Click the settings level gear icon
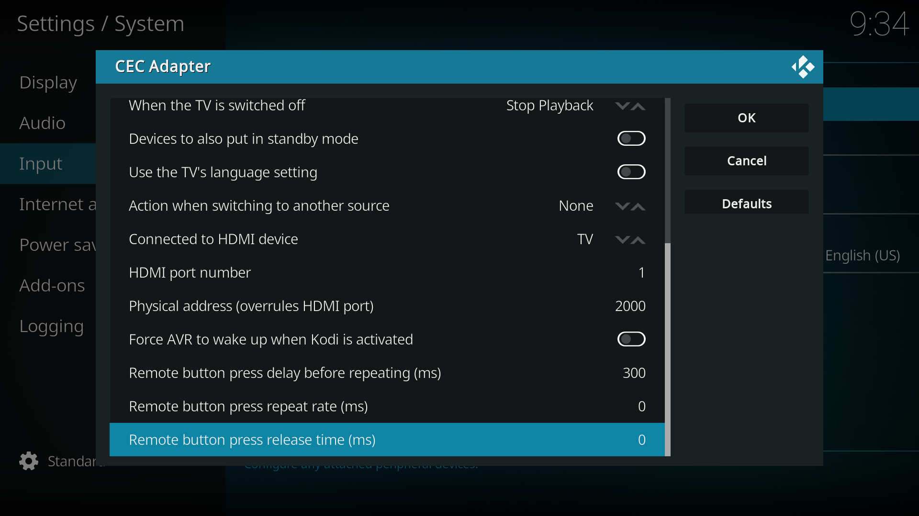The width and height of the screenshot is (919, 516). click(x=29, y=461)
